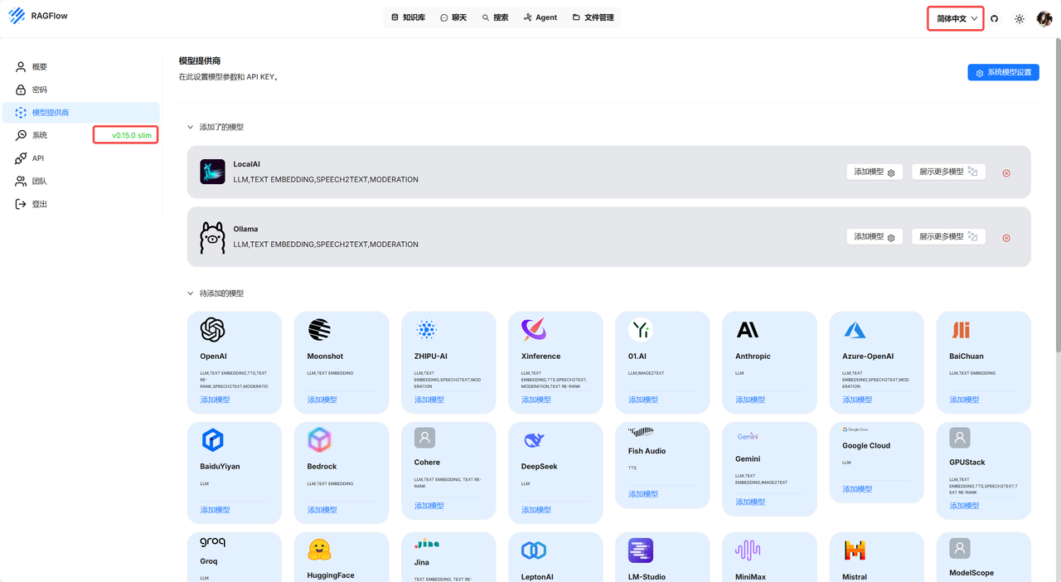The width and height of the screenshot is (1061, 582).
Task: Open API in the sidebar
Action: [81, 158]
